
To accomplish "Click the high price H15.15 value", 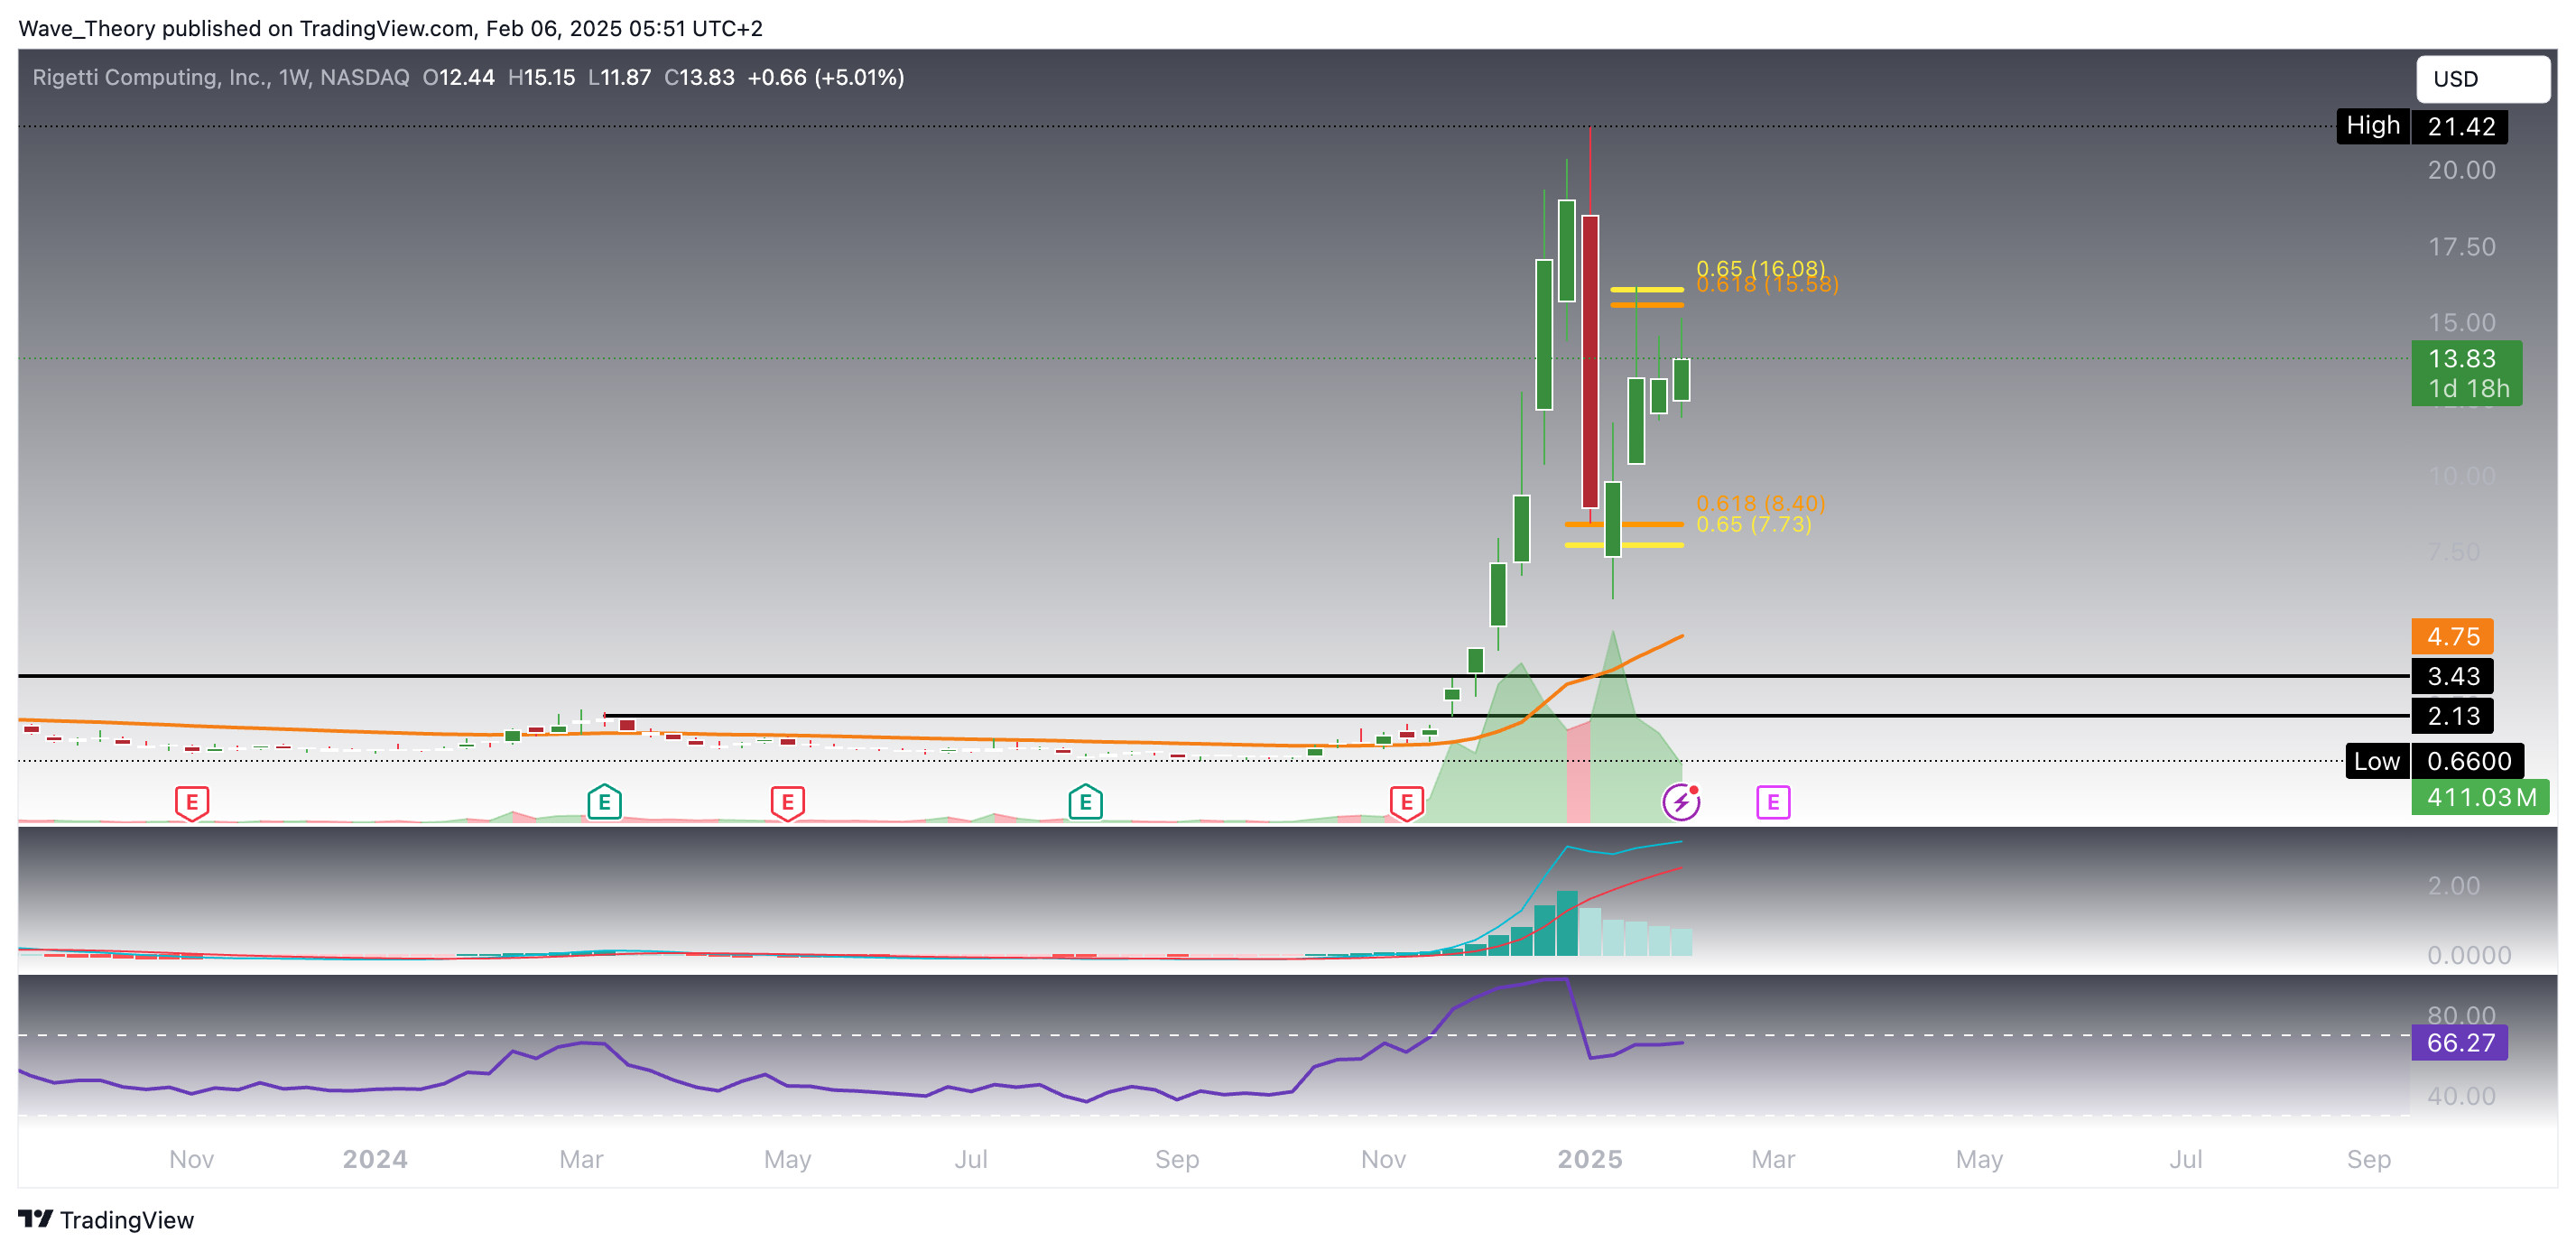I will (x=541, y=78).
